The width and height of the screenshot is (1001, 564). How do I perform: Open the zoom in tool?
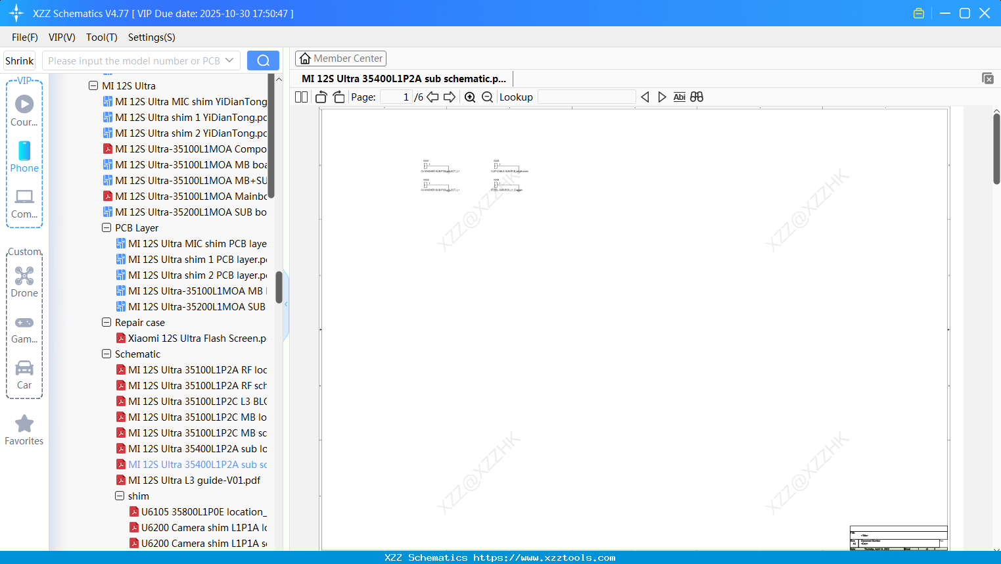pos(470,97)
